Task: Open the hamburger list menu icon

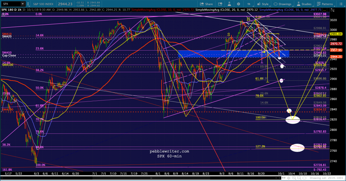Action: pos(341,4)
